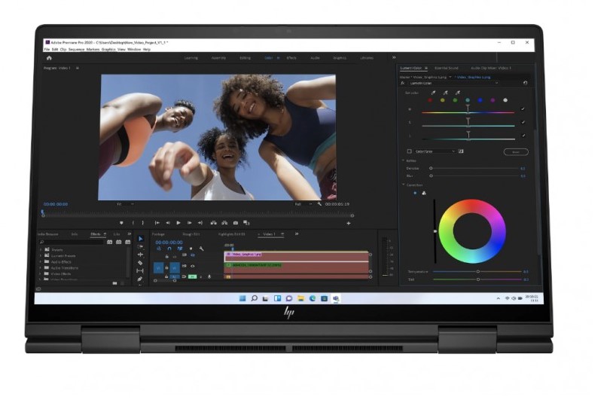This screenshot has height=400, width=616.
Task: Expand the Lumetri Presets folder
Action: (41, 256)
